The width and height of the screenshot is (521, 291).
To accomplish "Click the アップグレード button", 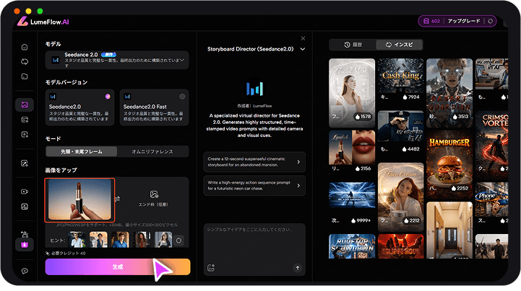I will point(464,22).
